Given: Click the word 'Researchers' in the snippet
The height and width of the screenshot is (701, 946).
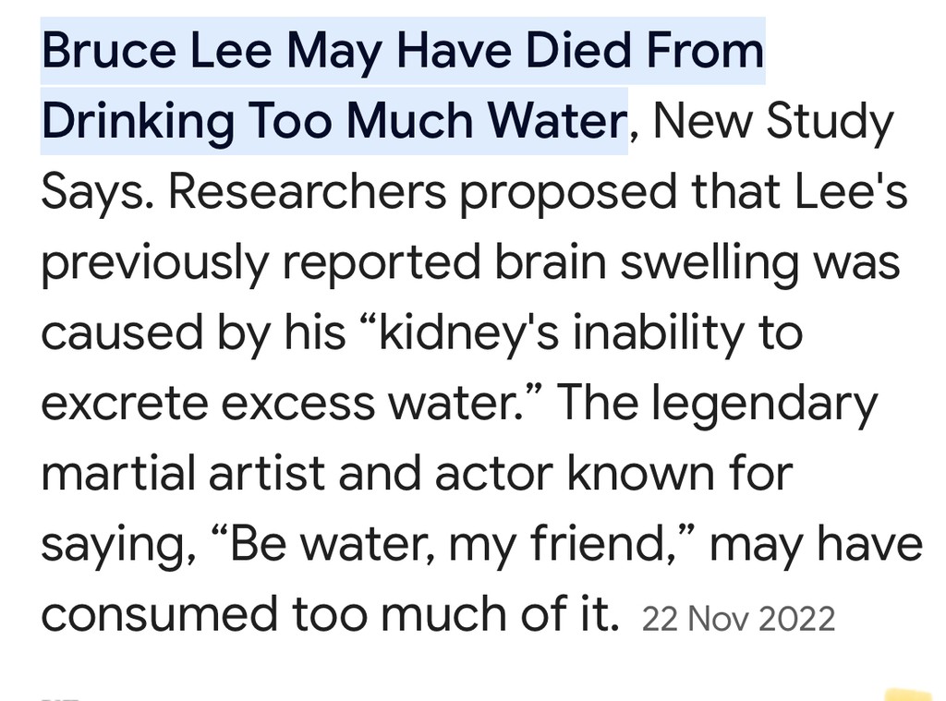Looking at the screenshot, I should [x=308, y=191].
